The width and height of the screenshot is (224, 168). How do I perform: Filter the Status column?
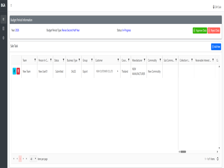(63, 60)
